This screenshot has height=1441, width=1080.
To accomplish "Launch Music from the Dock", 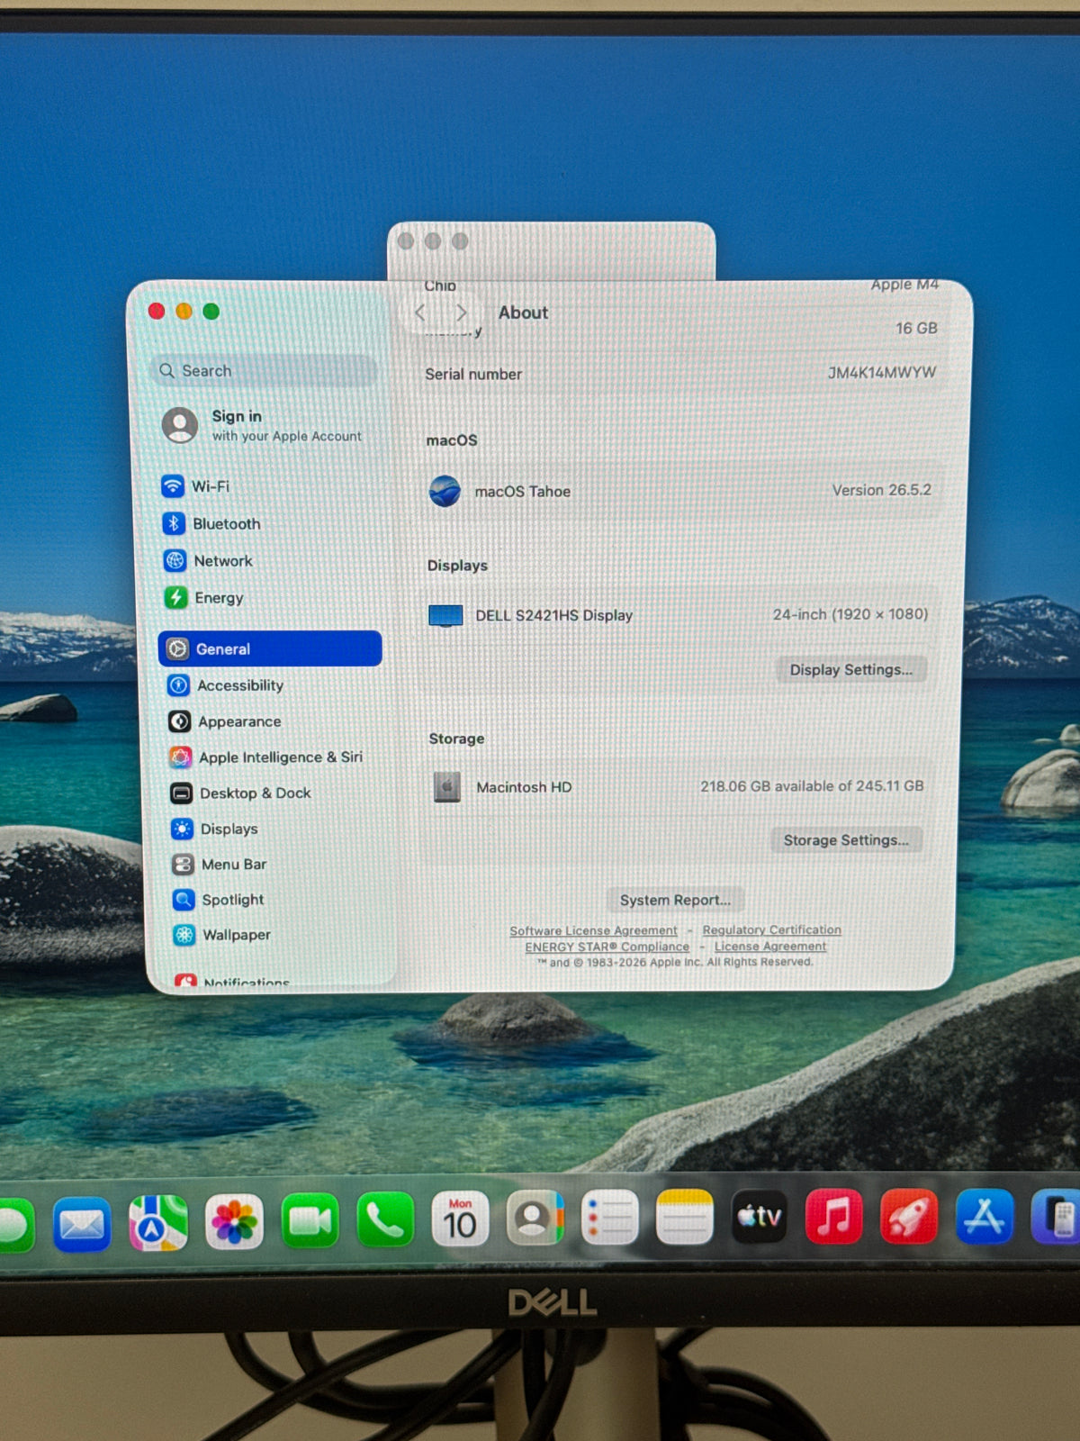I will point(834,1216).
